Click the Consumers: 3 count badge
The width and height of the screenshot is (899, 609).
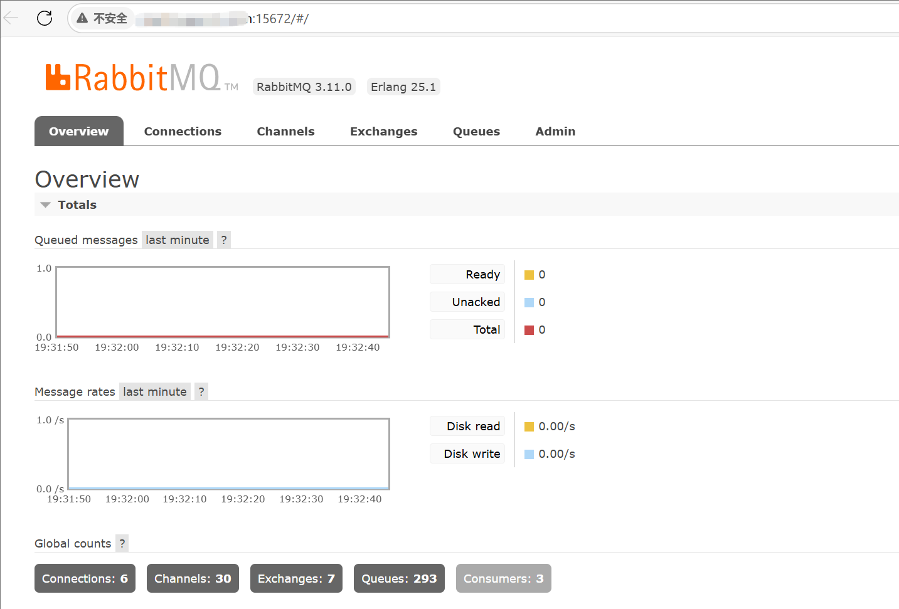point(504,578)
